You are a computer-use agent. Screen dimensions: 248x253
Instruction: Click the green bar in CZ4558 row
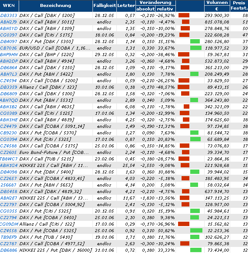pos(196,230)
